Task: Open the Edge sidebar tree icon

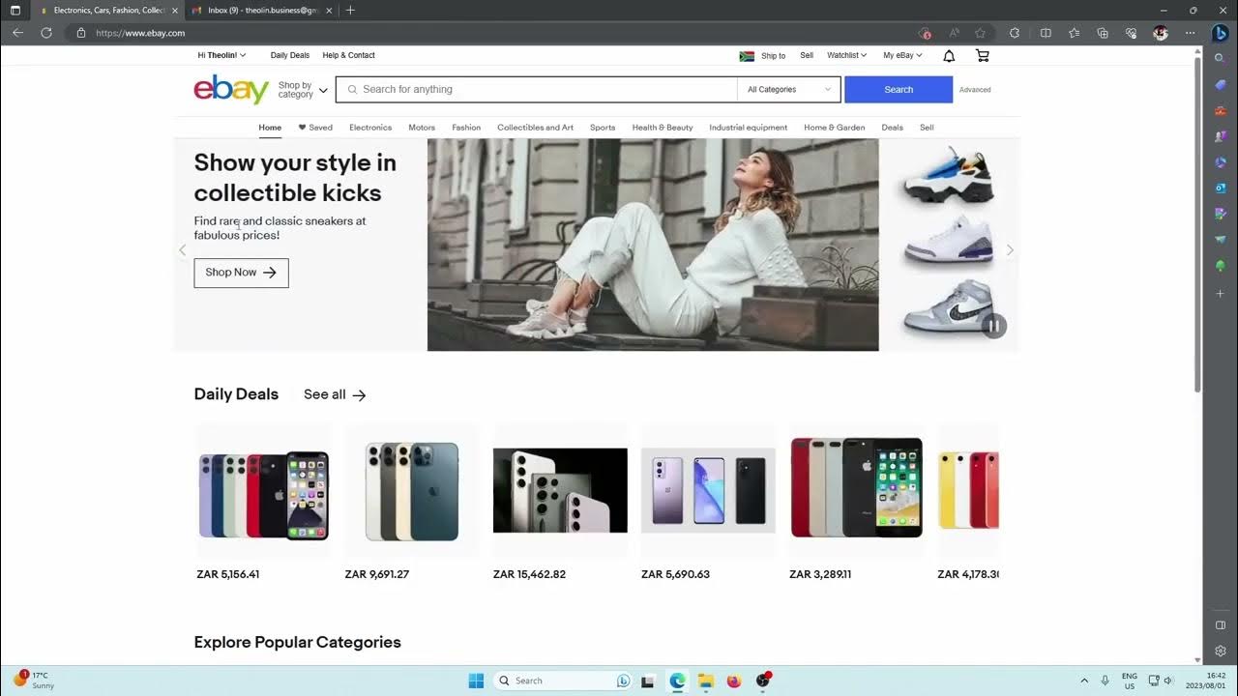Action: point(1220,265)
